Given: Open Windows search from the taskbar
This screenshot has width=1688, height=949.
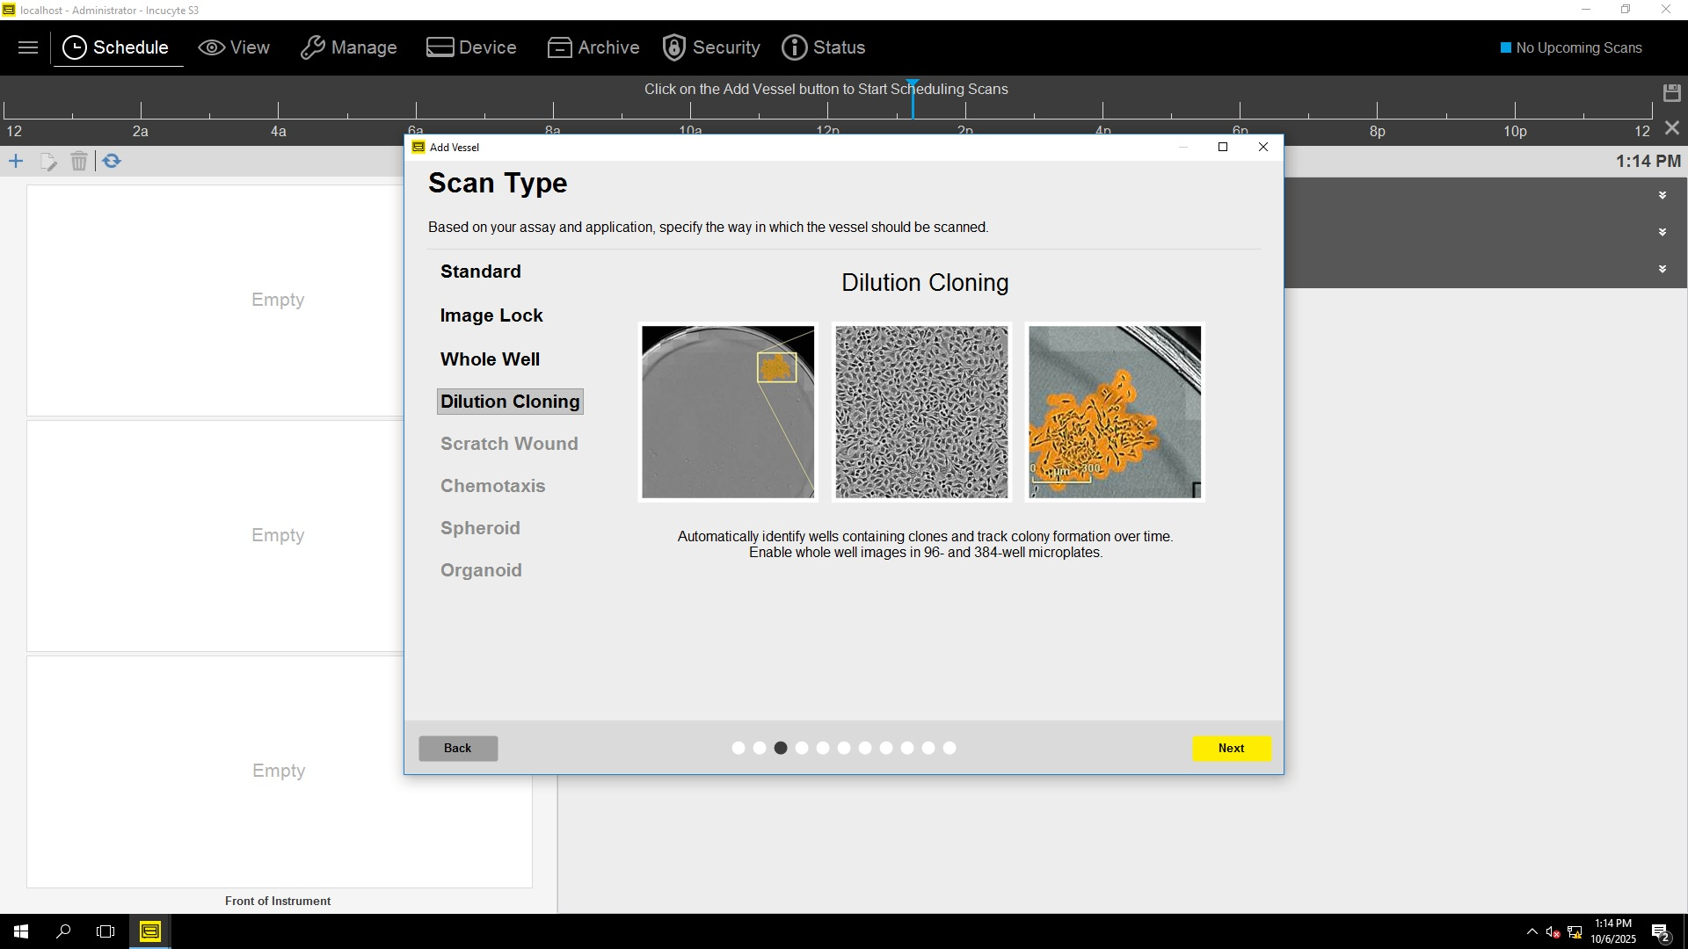Looking at the screenshot, I should 63,931.
